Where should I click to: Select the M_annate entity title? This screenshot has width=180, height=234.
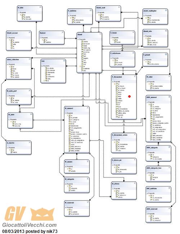pyautogui.click(x=68, y=162)
